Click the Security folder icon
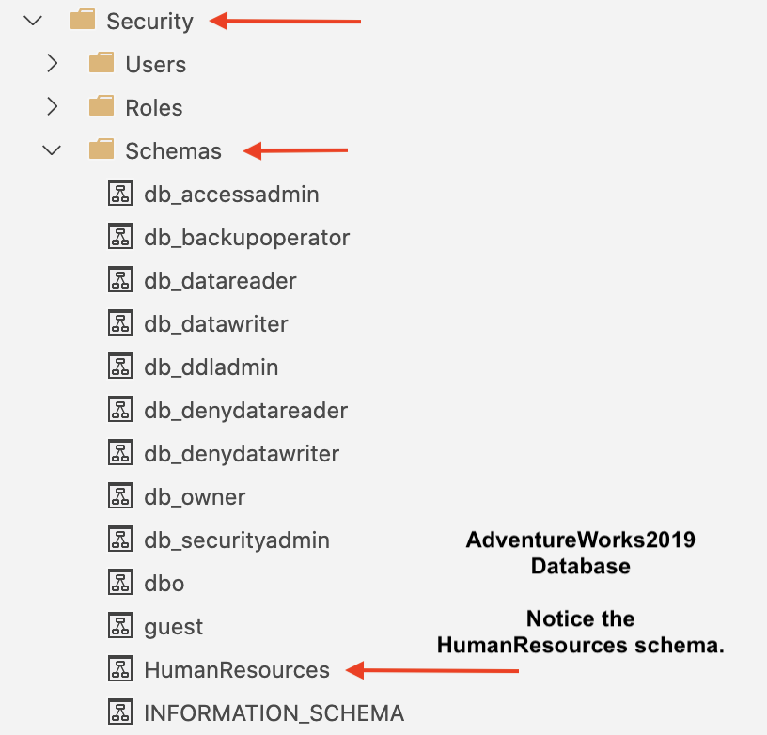The height and width of the screenshot is (735, 767). [x=83, y=21]
